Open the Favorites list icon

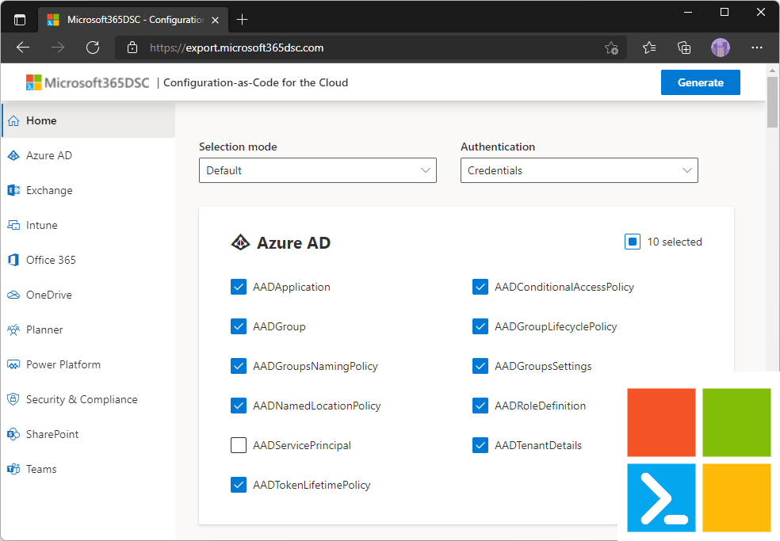tap(649, 48)
